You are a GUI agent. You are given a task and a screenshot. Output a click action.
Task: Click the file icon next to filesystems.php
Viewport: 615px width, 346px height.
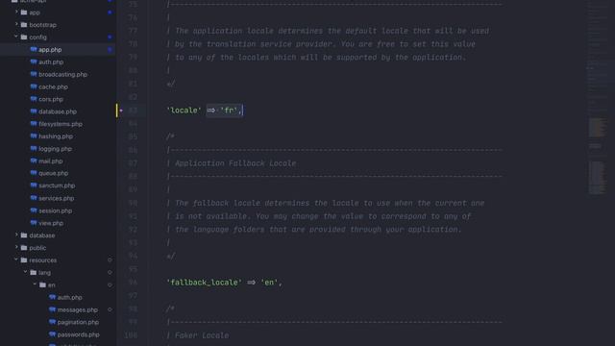tap(34, 124)
